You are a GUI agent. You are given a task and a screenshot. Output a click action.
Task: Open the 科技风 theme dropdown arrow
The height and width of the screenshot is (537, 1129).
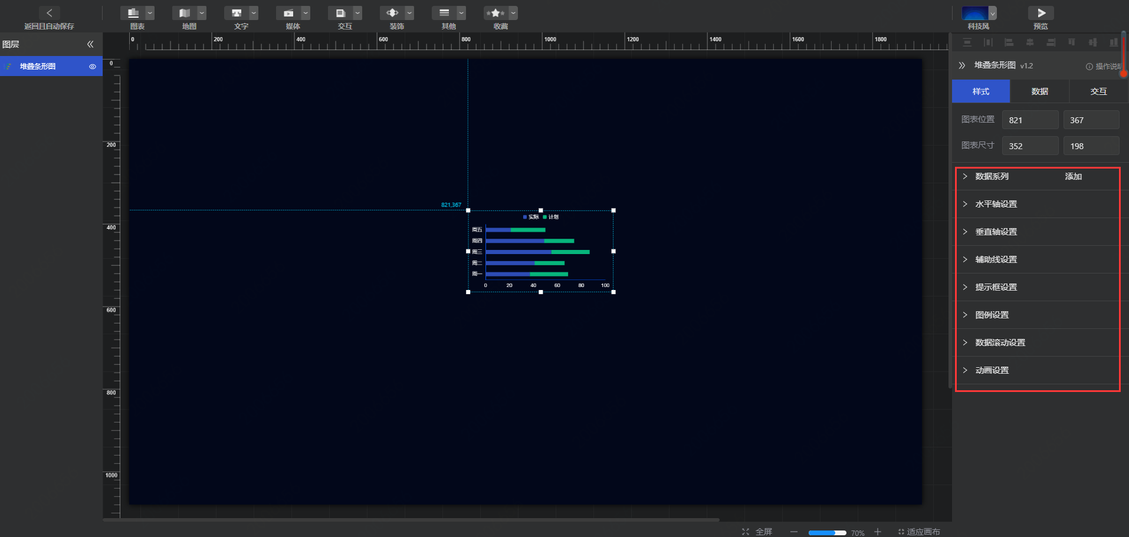pos(993,13)
